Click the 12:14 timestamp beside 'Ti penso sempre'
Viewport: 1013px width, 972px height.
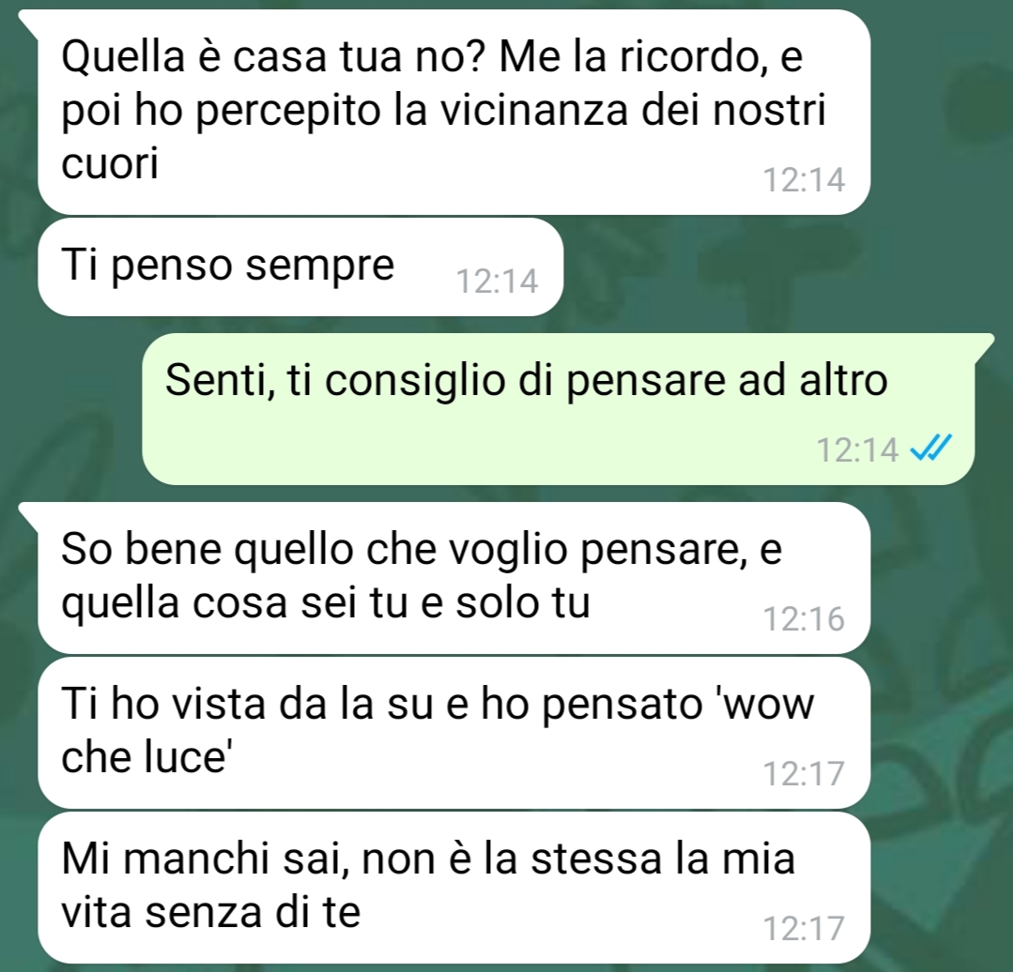click(x=497, y=281)
